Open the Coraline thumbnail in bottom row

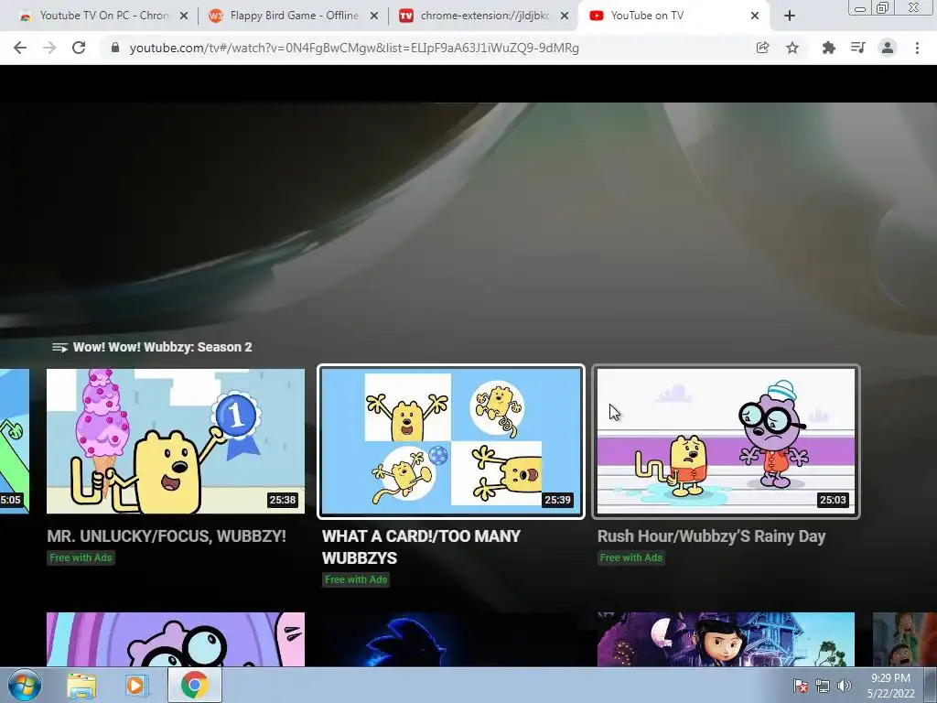coord(726,639)
